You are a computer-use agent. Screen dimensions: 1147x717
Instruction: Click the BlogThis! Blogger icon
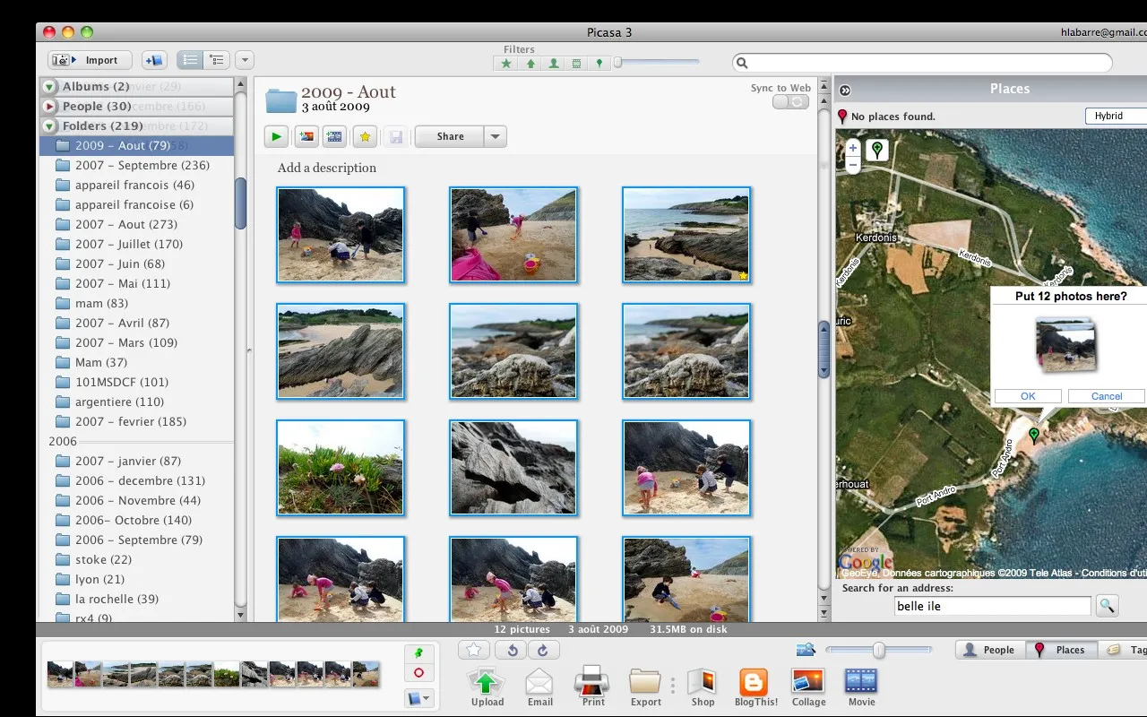pos(754,682)
